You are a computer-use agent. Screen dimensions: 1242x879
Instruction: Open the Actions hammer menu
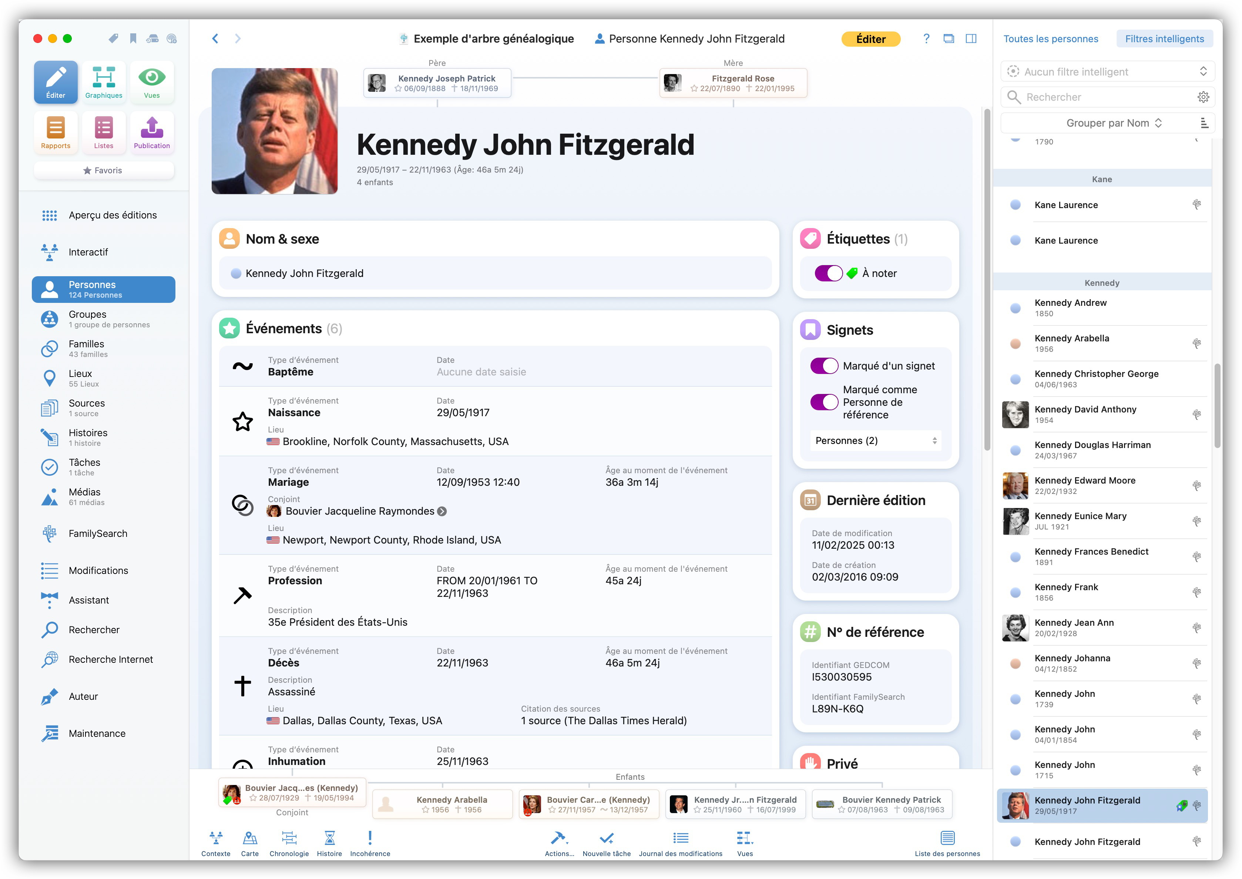pyautogui.click(x=559, y=844)
